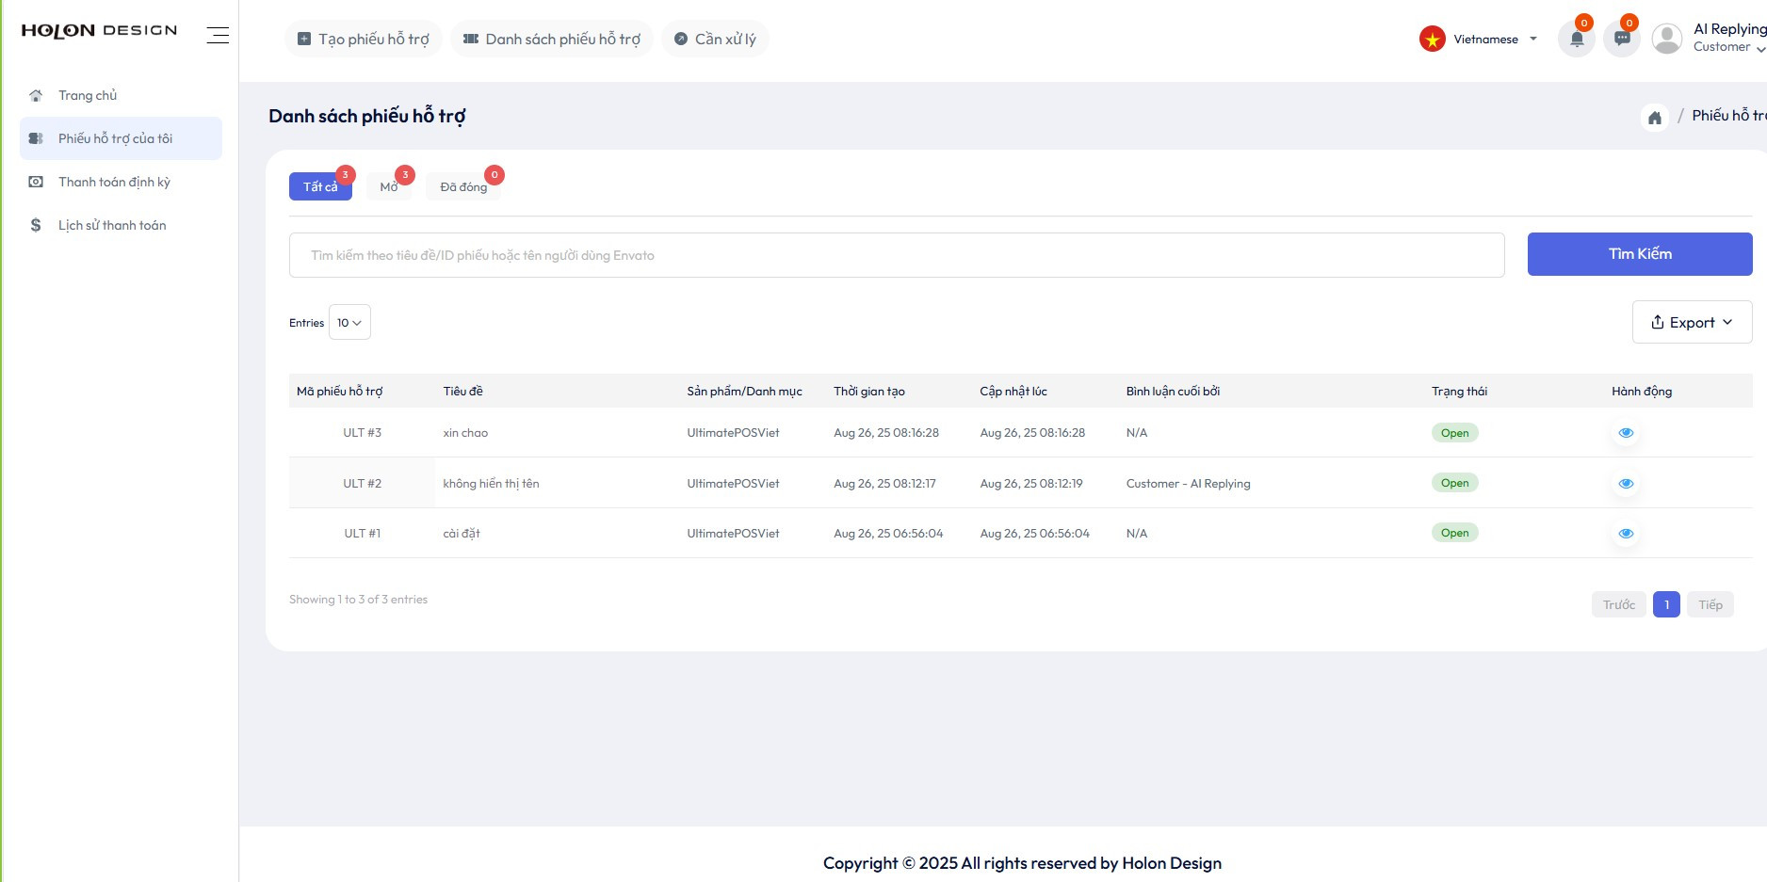Click the ticket search input field
The height and width of the screenshot is (882, 1767).
coord(896,255)
